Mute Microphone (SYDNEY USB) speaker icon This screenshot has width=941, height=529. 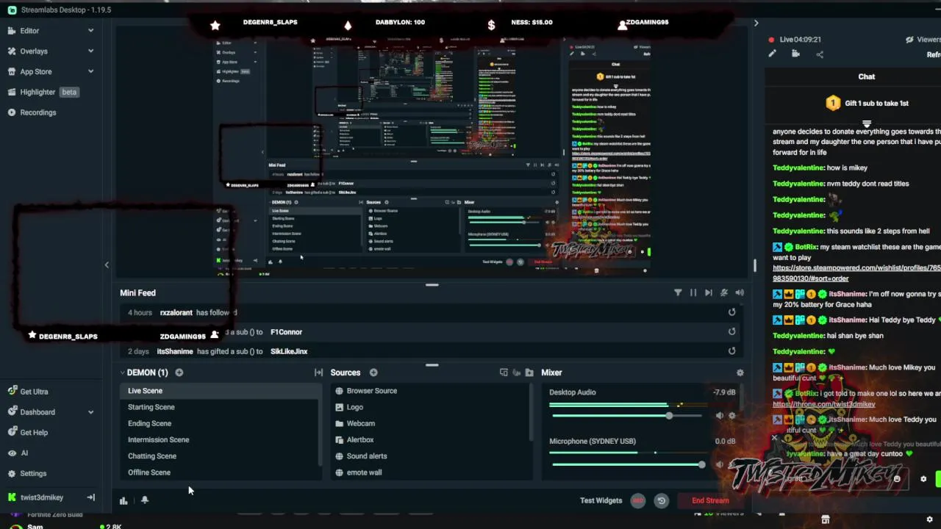720,464
